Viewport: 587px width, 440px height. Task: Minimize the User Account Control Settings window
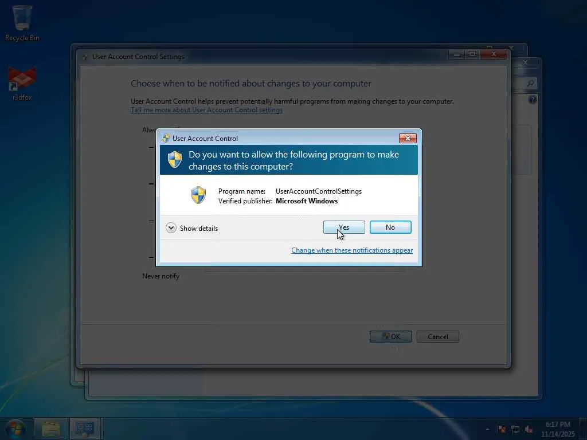click(x=456, y=54)
